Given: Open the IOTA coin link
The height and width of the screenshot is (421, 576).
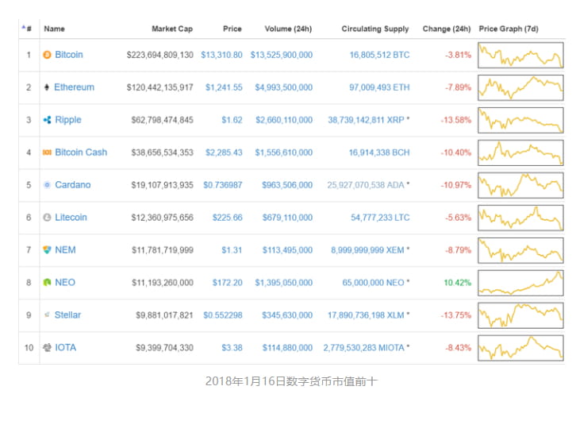Looking at the screenshot, I should [x=65, y=347].
